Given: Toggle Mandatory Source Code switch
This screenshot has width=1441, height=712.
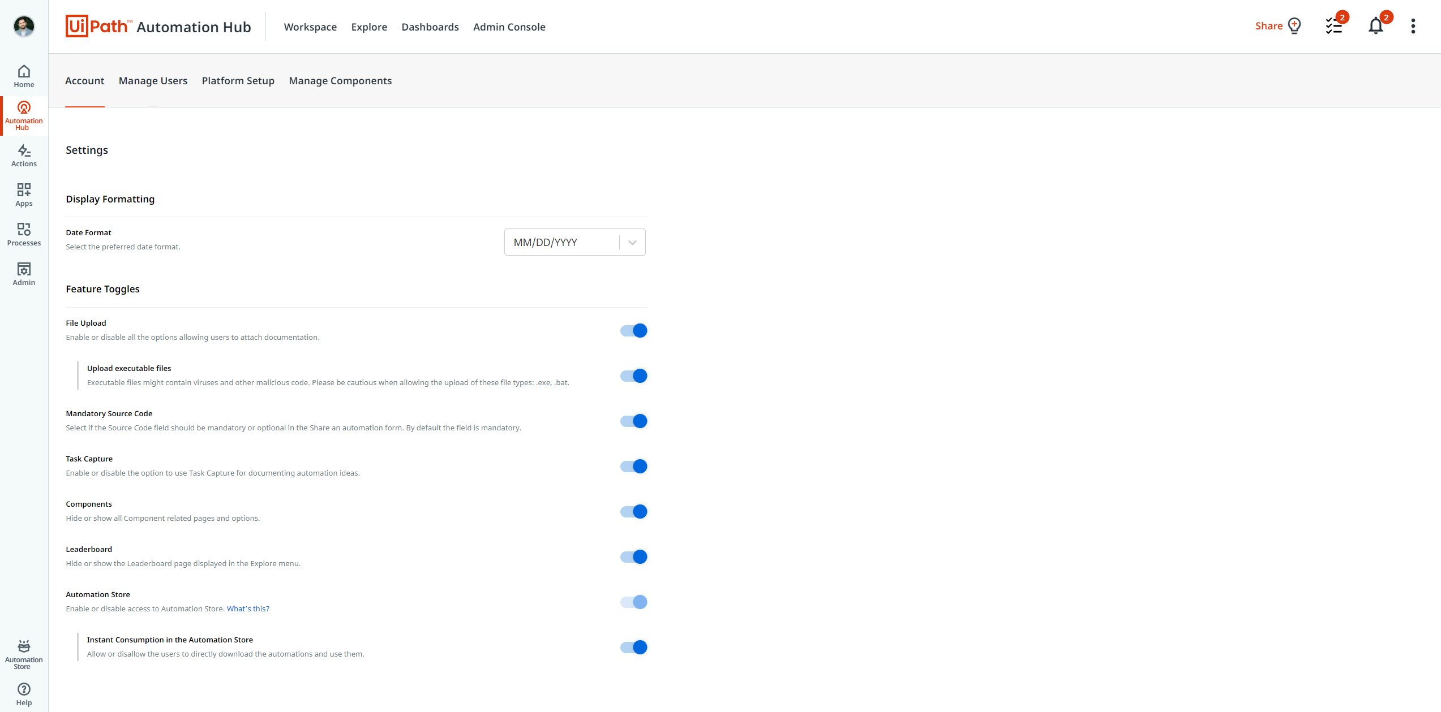Looking at the screenshot, I should coord(633,421).
